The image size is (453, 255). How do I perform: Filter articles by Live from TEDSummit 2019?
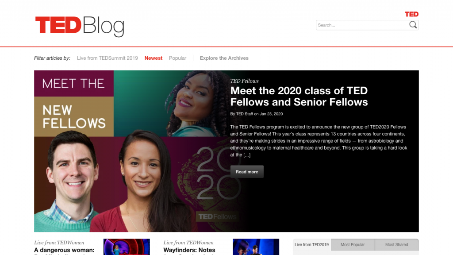tap(107, 58)
